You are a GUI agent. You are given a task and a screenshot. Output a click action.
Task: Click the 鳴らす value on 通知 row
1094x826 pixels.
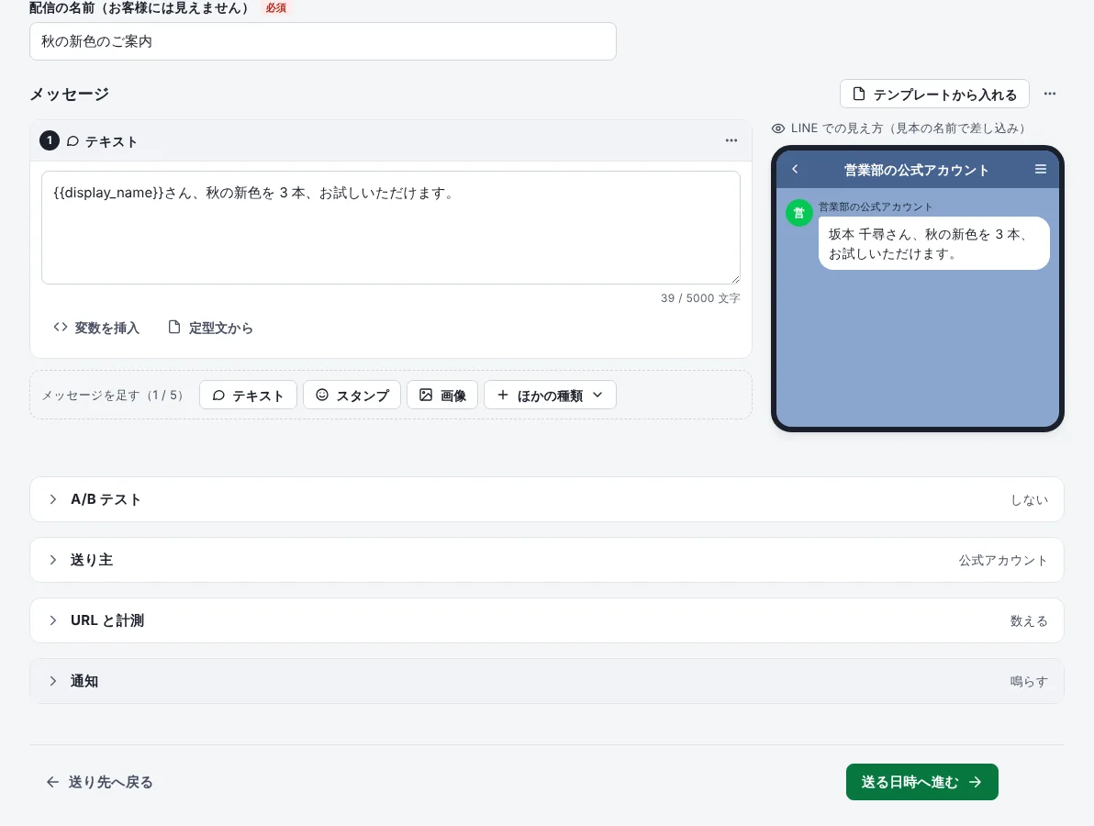tap(1029, 681)
